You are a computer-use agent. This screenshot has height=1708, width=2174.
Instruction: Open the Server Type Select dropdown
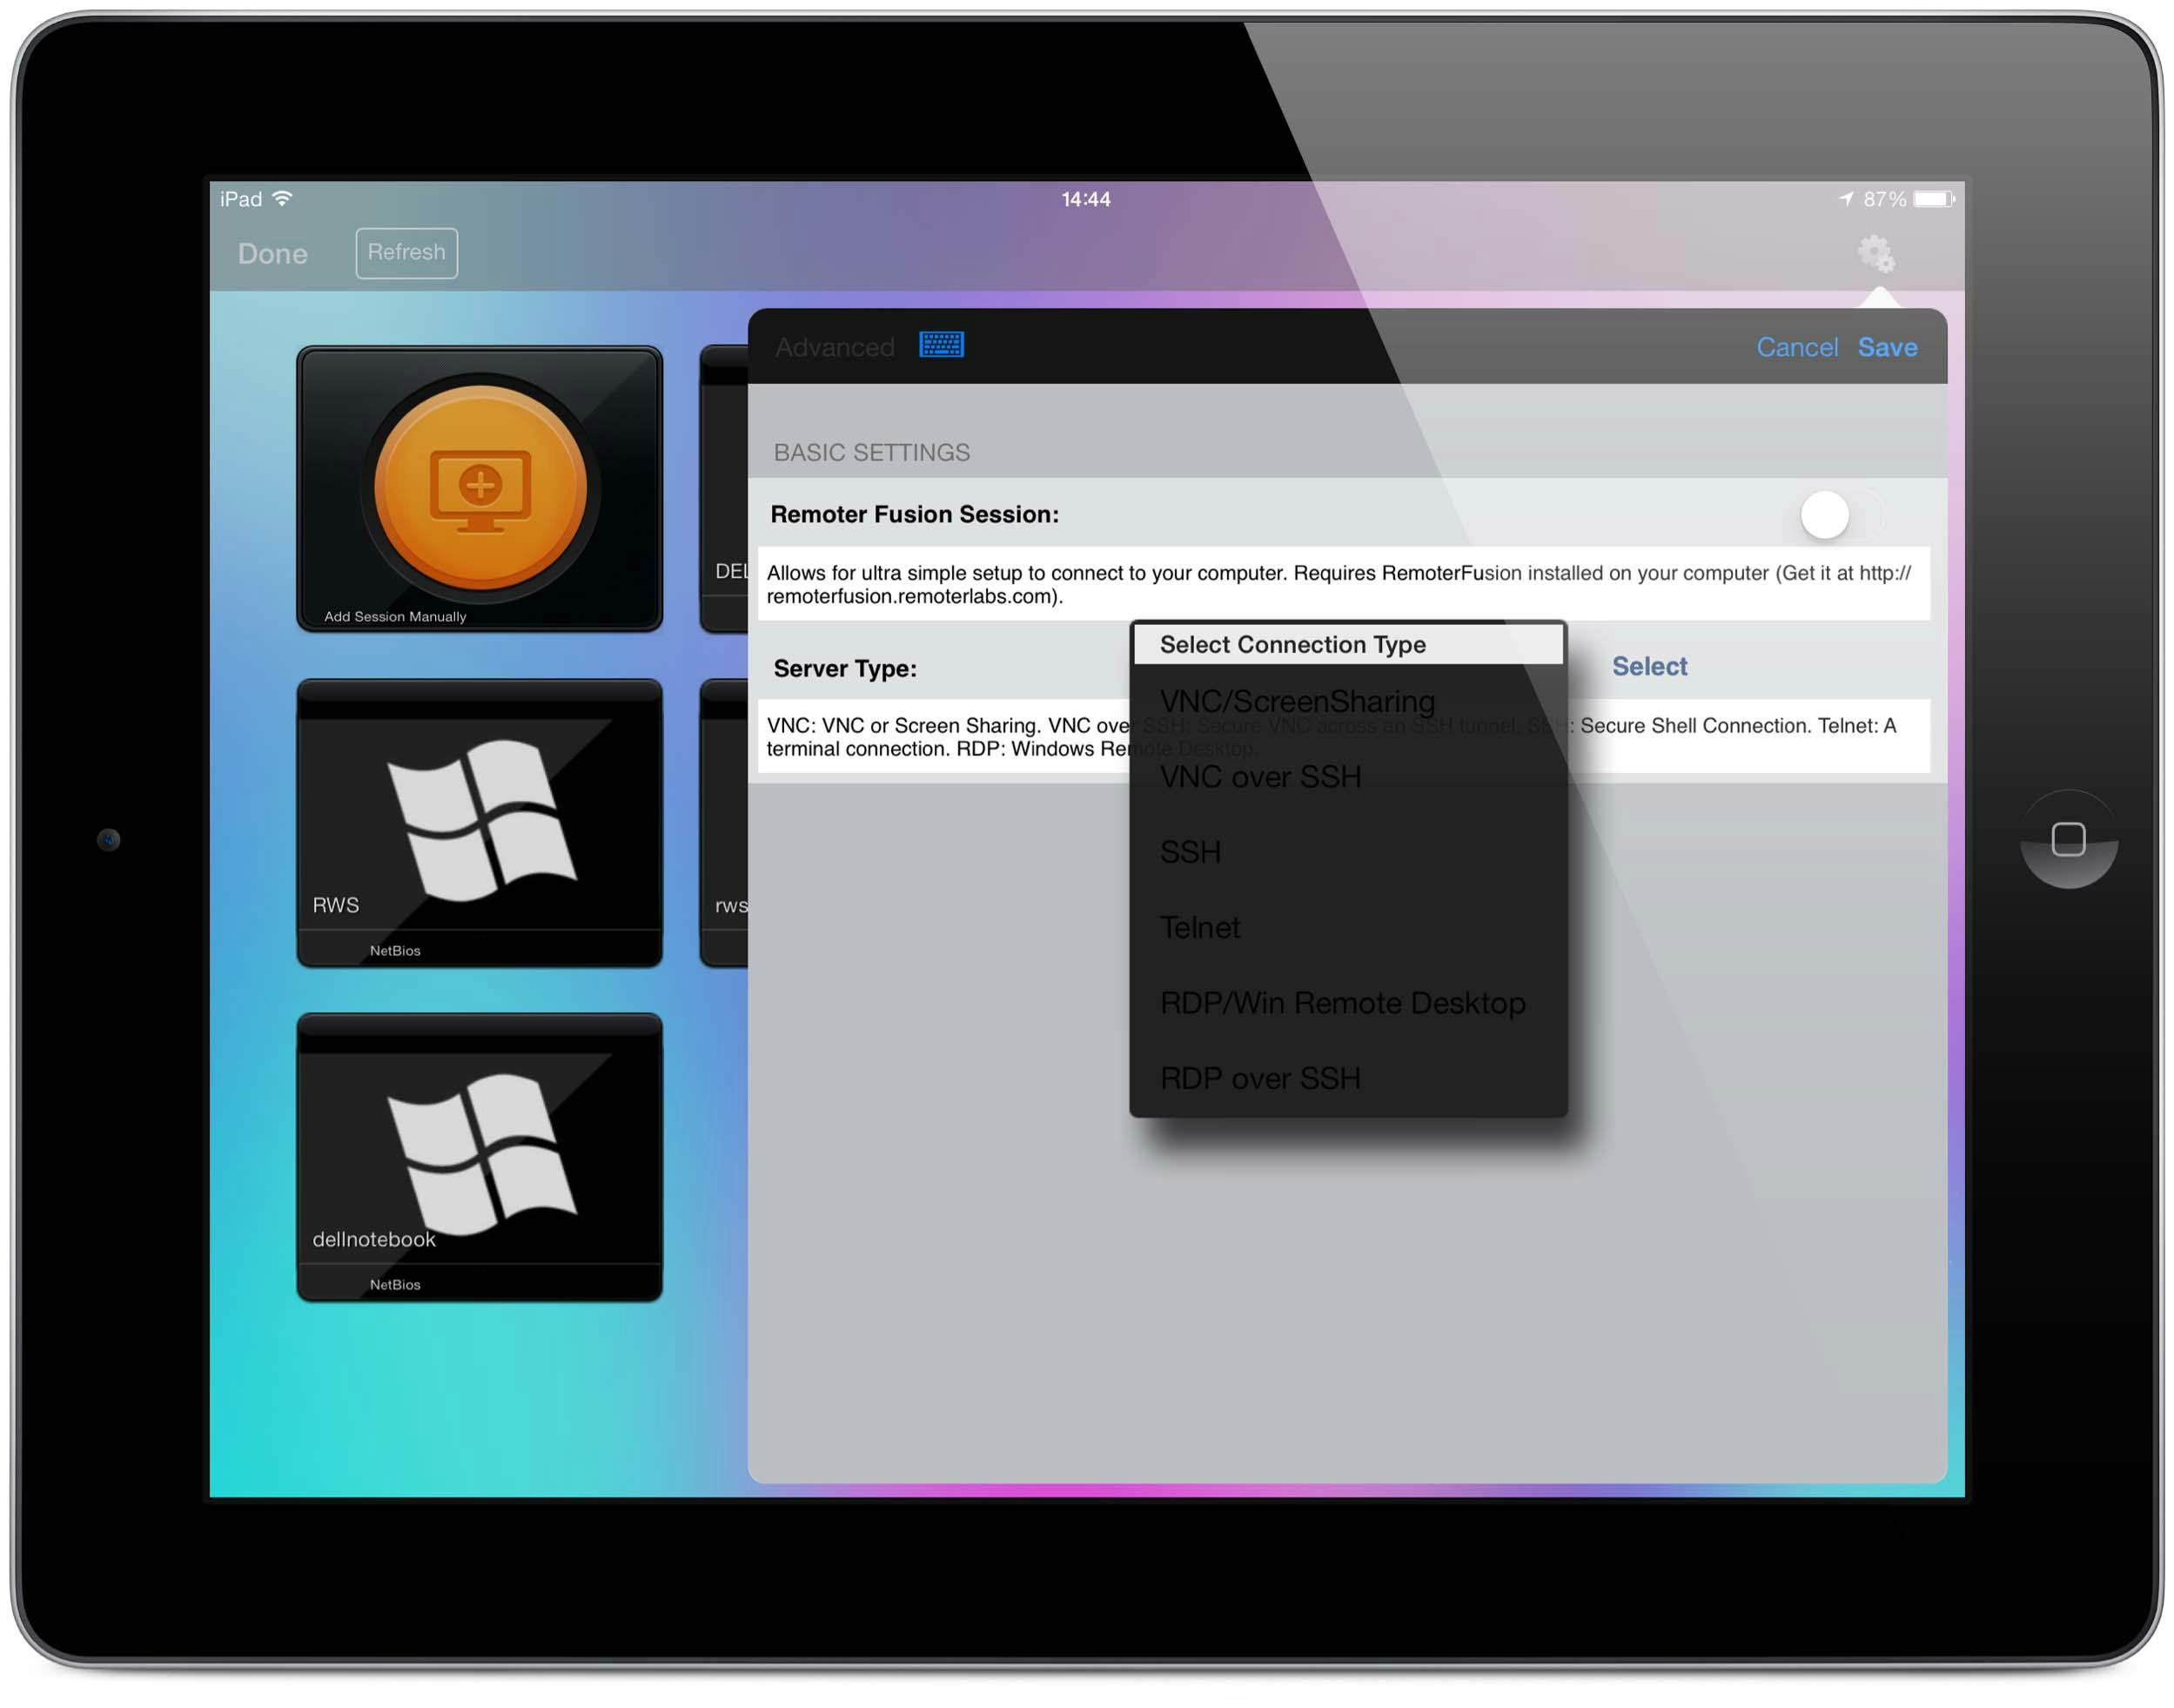pos(1649,667)
